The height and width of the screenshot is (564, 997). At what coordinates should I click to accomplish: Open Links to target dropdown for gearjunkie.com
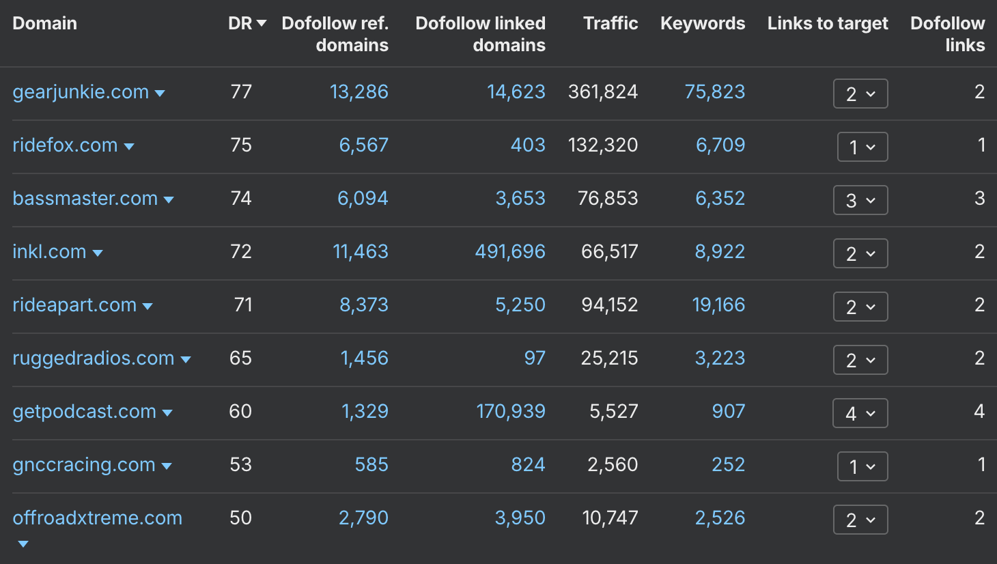coord(860,94)
